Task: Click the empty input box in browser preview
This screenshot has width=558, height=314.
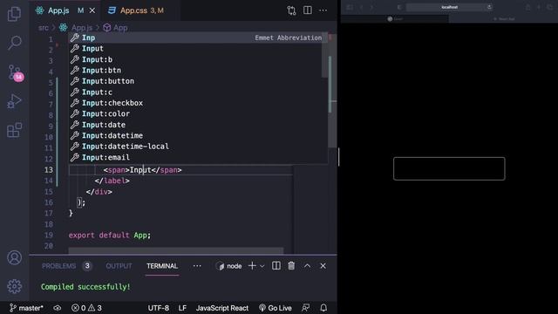Action: (449, 168)
